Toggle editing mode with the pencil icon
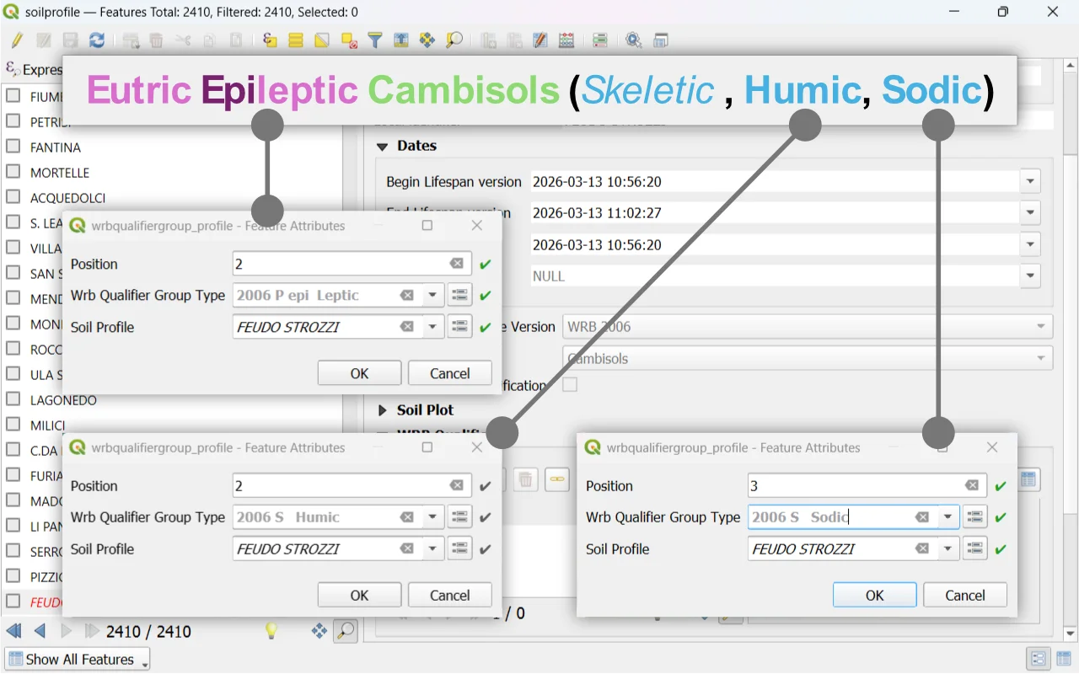Viewport: 1079px width, 674px height. (17, 40)
